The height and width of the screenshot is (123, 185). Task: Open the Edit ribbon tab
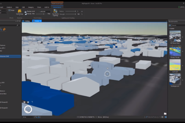(x=23, y=7)
